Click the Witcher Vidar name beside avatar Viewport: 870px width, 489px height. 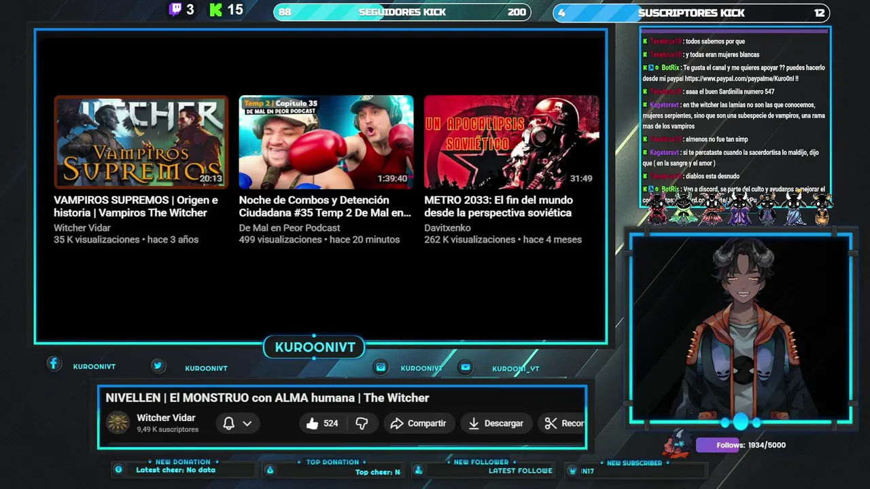pyautogui.click(x=166, y=418)
